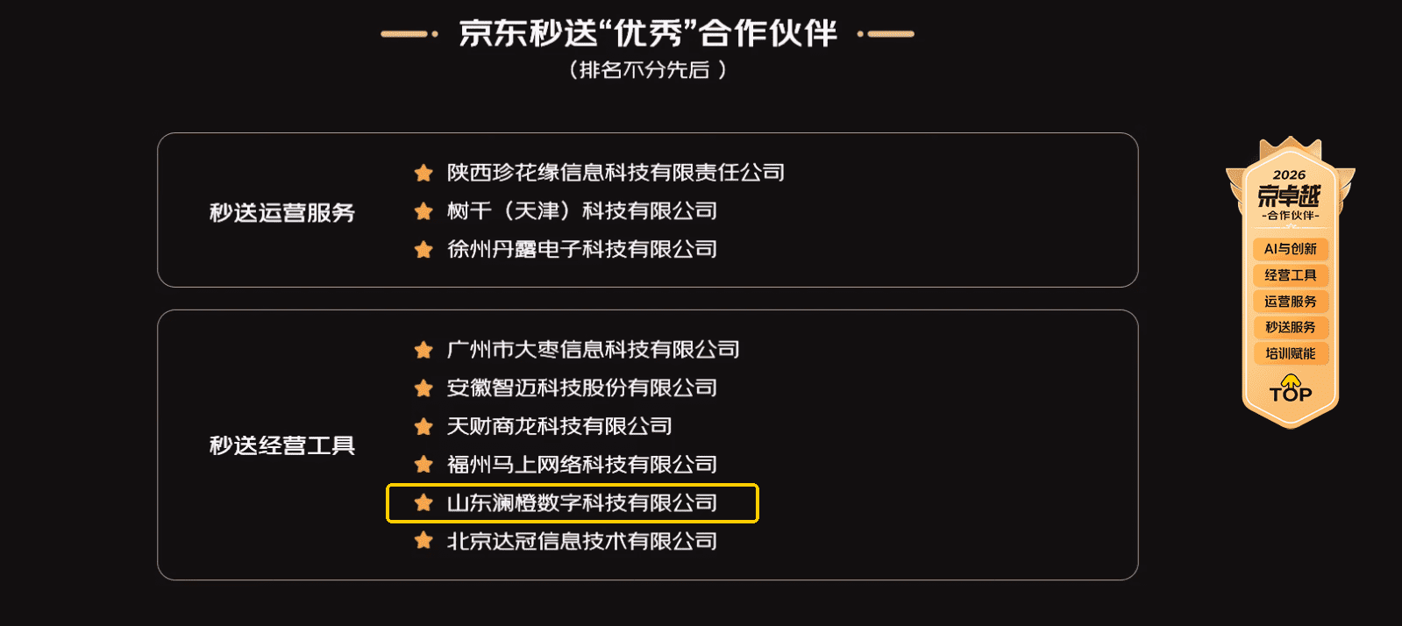
Task: Open 安徽智迈科技股份有限公司 company entry
Action: [x=581, y=388]
